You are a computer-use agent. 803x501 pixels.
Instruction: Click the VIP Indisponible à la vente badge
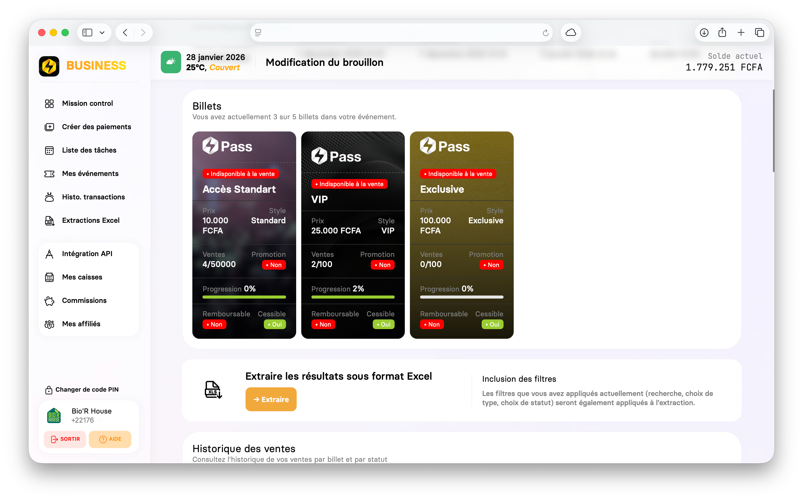349,184
